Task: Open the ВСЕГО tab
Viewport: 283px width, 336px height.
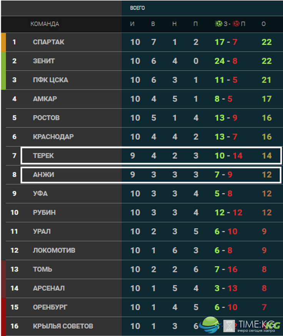Action: [137, 8]
